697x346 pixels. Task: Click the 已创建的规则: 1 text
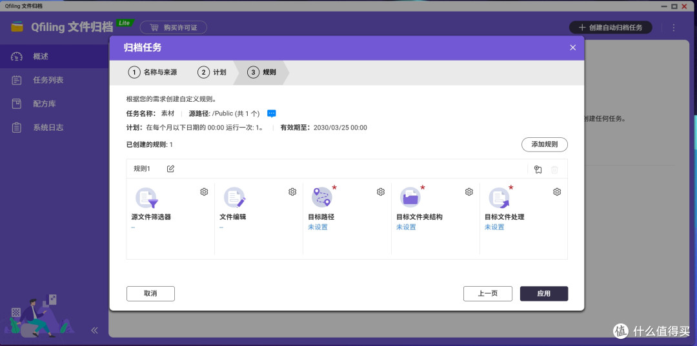[x=150, y=144]
